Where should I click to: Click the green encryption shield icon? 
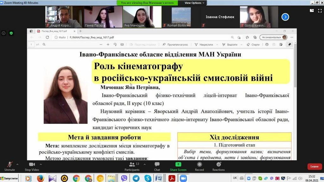pos(11,33)
